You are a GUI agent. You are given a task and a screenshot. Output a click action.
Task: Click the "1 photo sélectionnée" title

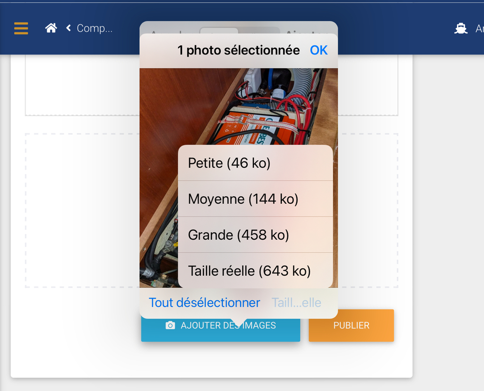[238, 50]
